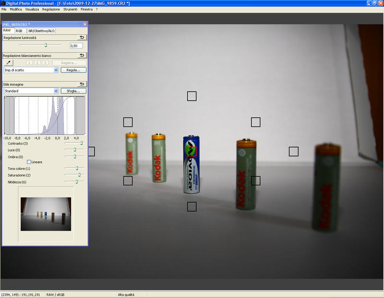Image resolution: width=384 pixels, height=298 pixels.
Task: Open the Visualizza menu
Action: click(x=32, y=9)
